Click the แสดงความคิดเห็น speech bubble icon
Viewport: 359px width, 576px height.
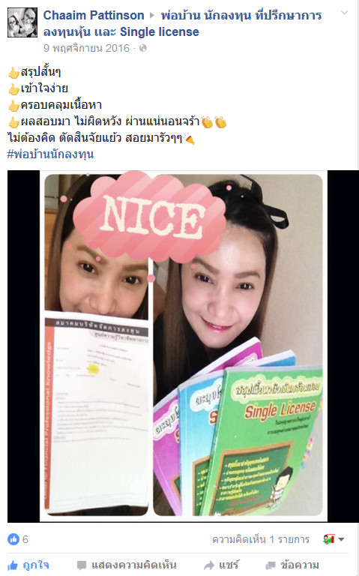point(82,565)
